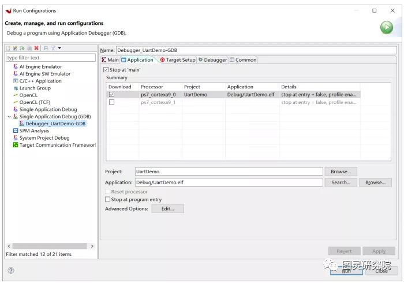Click the New launch configuration icon
The image size is (404, 283).
click(8, 48)
